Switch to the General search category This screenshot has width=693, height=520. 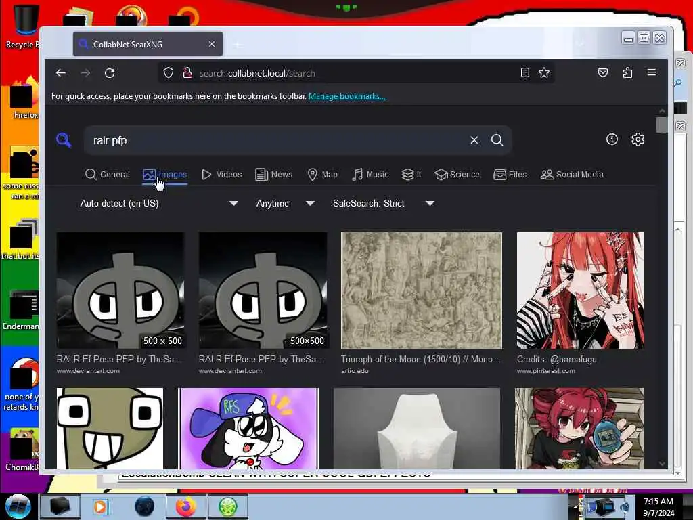(x=108, y=175)
